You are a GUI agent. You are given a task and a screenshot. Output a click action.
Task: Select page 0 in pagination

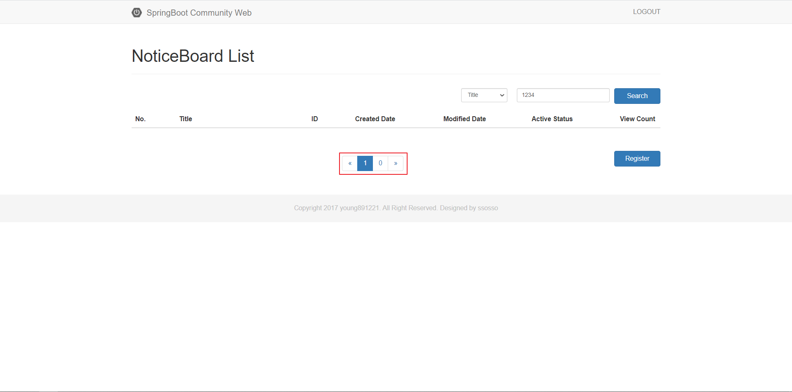click(x=380, y=163)
